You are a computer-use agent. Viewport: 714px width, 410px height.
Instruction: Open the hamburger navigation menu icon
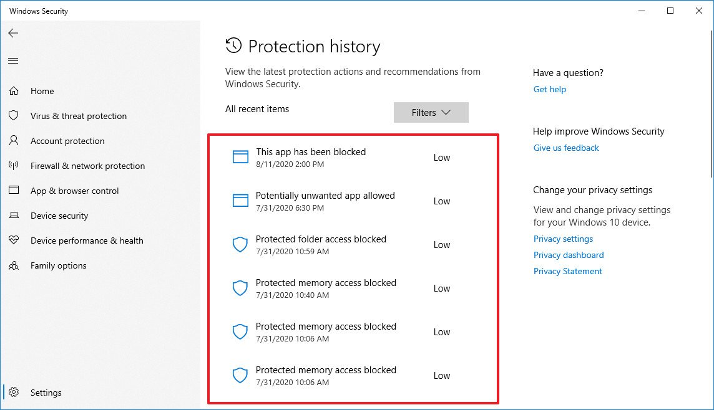coord(13,60)
